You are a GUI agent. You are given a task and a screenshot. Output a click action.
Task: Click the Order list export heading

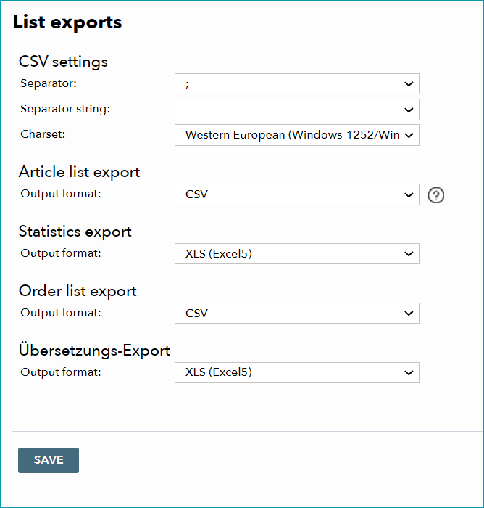click(78, 291)
